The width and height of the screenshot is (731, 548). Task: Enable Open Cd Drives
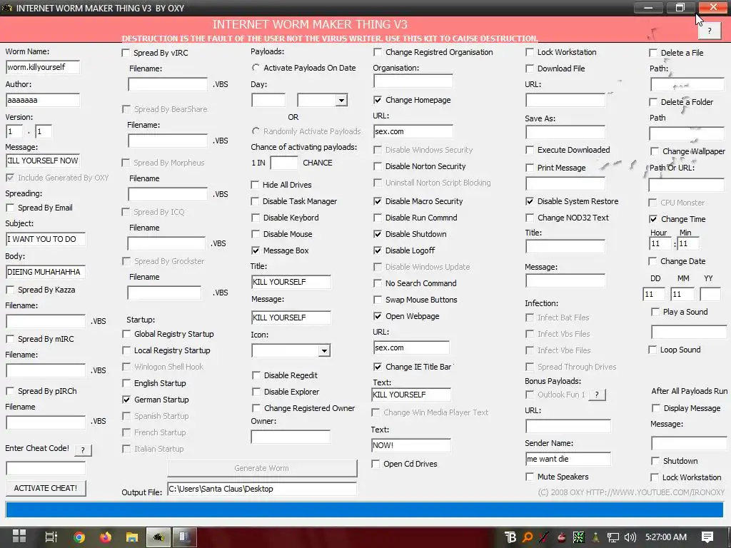[375, 464]
